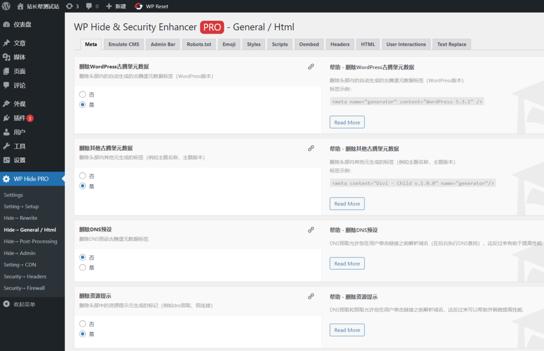Go to Hide→ Rewrite settings page

(x=20, y=218)
